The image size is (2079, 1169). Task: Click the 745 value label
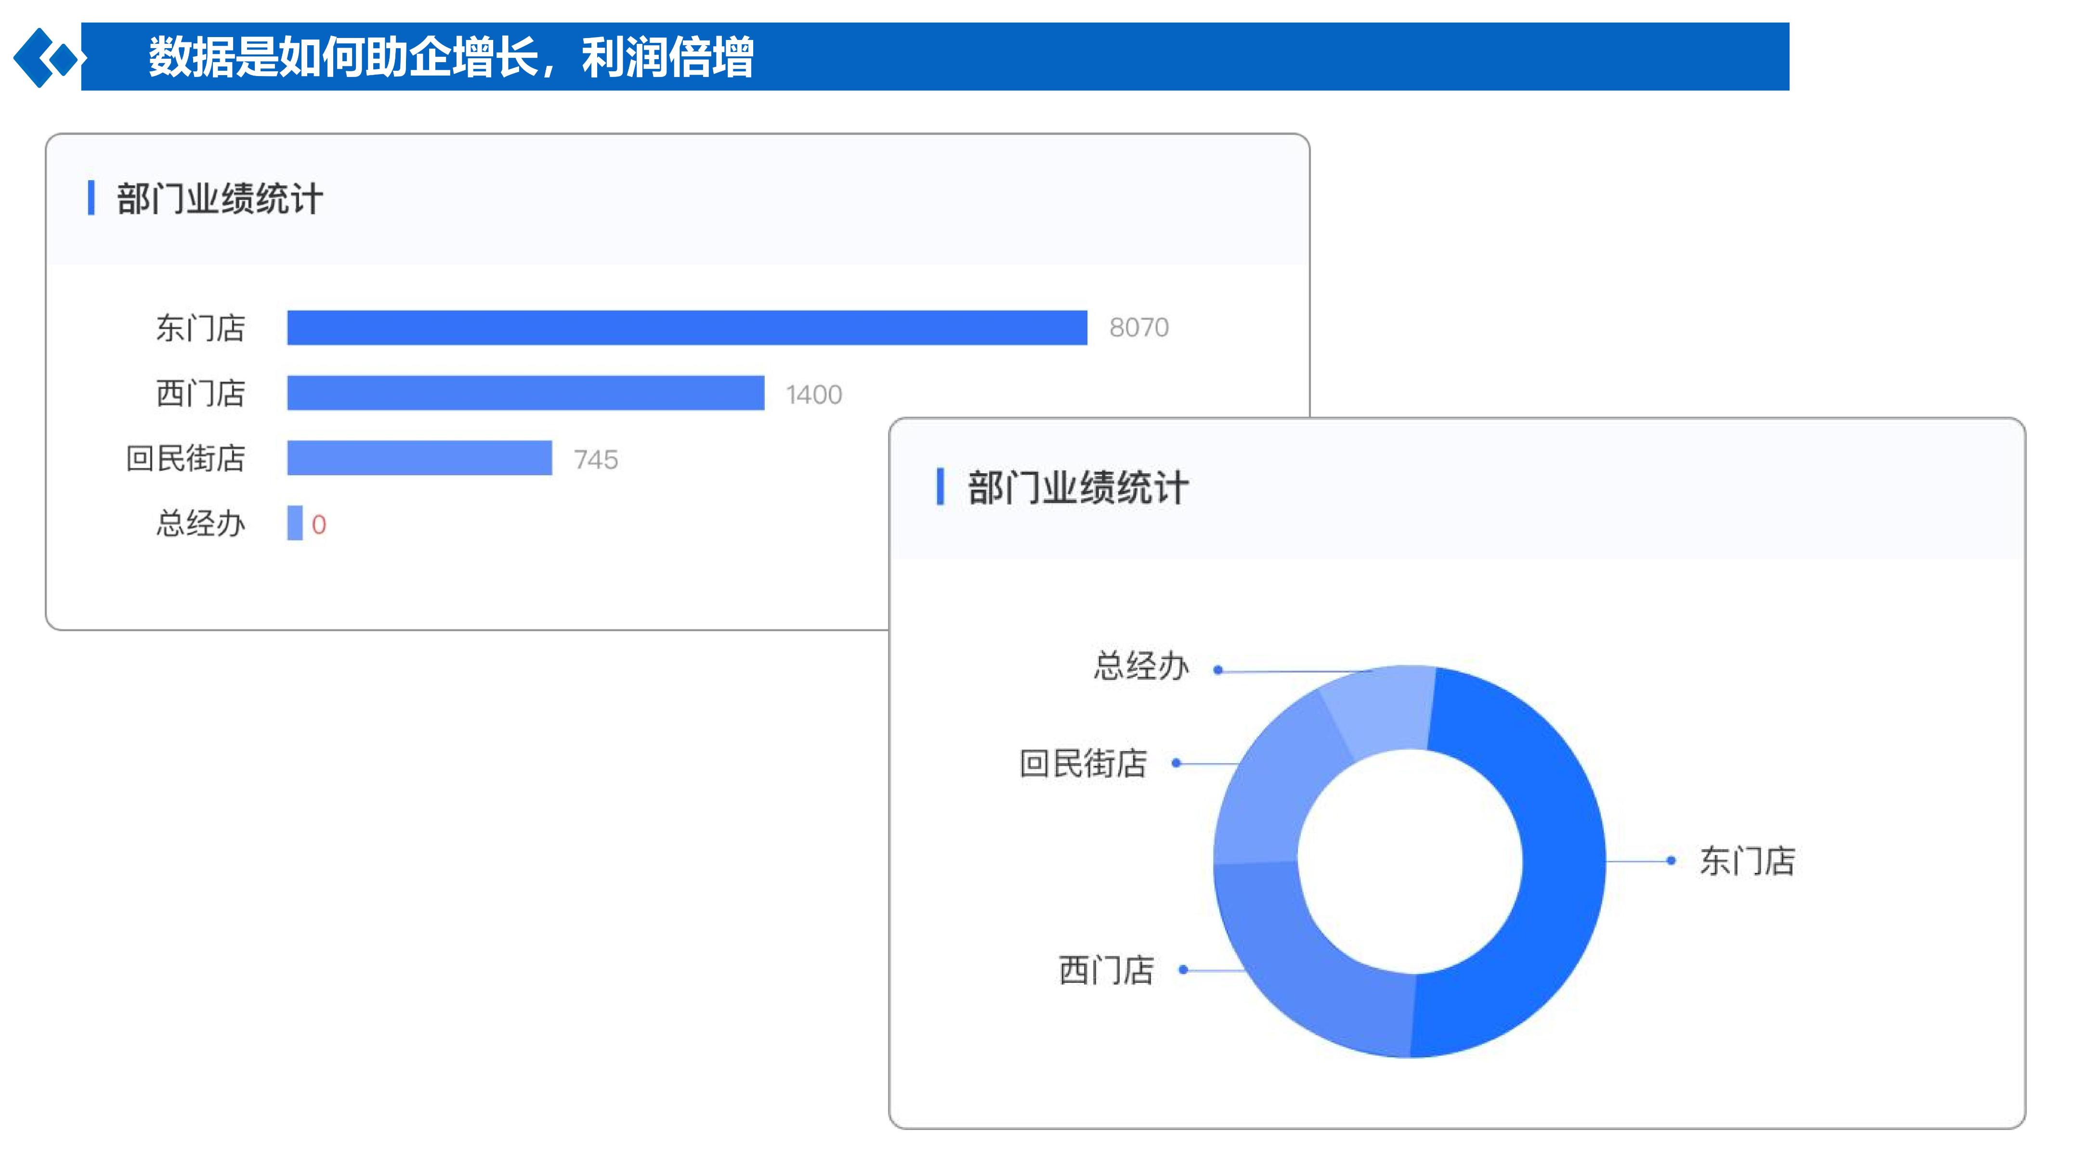pyautogui.click(x=596, y=460)
